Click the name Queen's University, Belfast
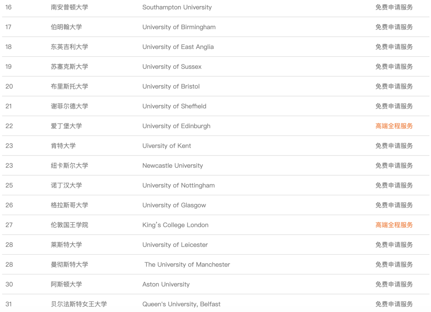The image size is (431, 312). point(182,304)
